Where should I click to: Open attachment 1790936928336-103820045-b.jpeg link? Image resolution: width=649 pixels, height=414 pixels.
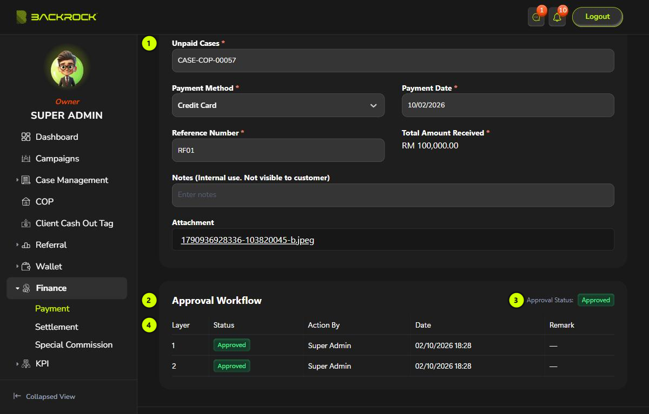247,240
